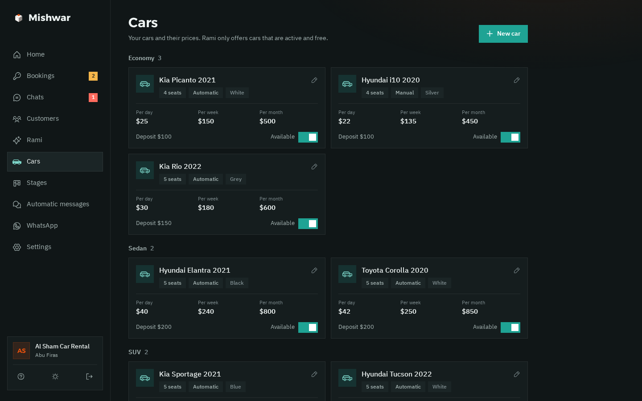Screen dimensions: 642x401
Task: Disable Hyundai i10 2020 availability switch
Action: 510,137
